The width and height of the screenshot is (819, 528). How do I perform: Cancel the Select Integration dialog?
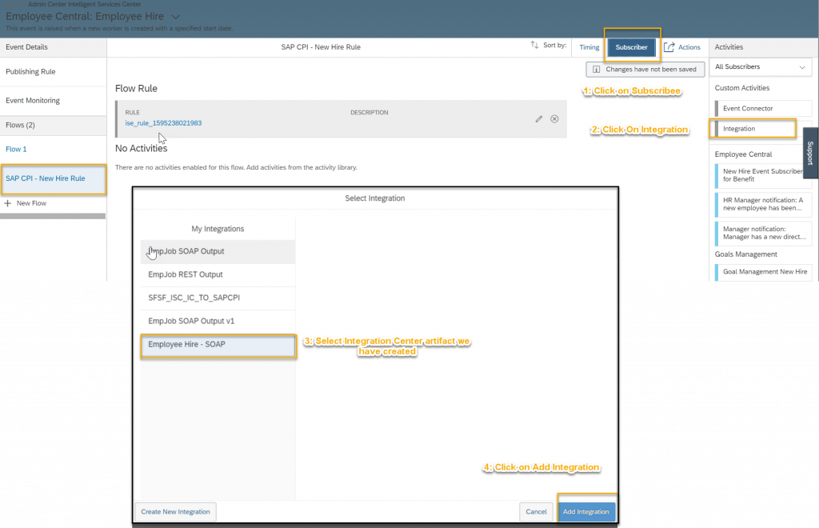click(536, 512)
